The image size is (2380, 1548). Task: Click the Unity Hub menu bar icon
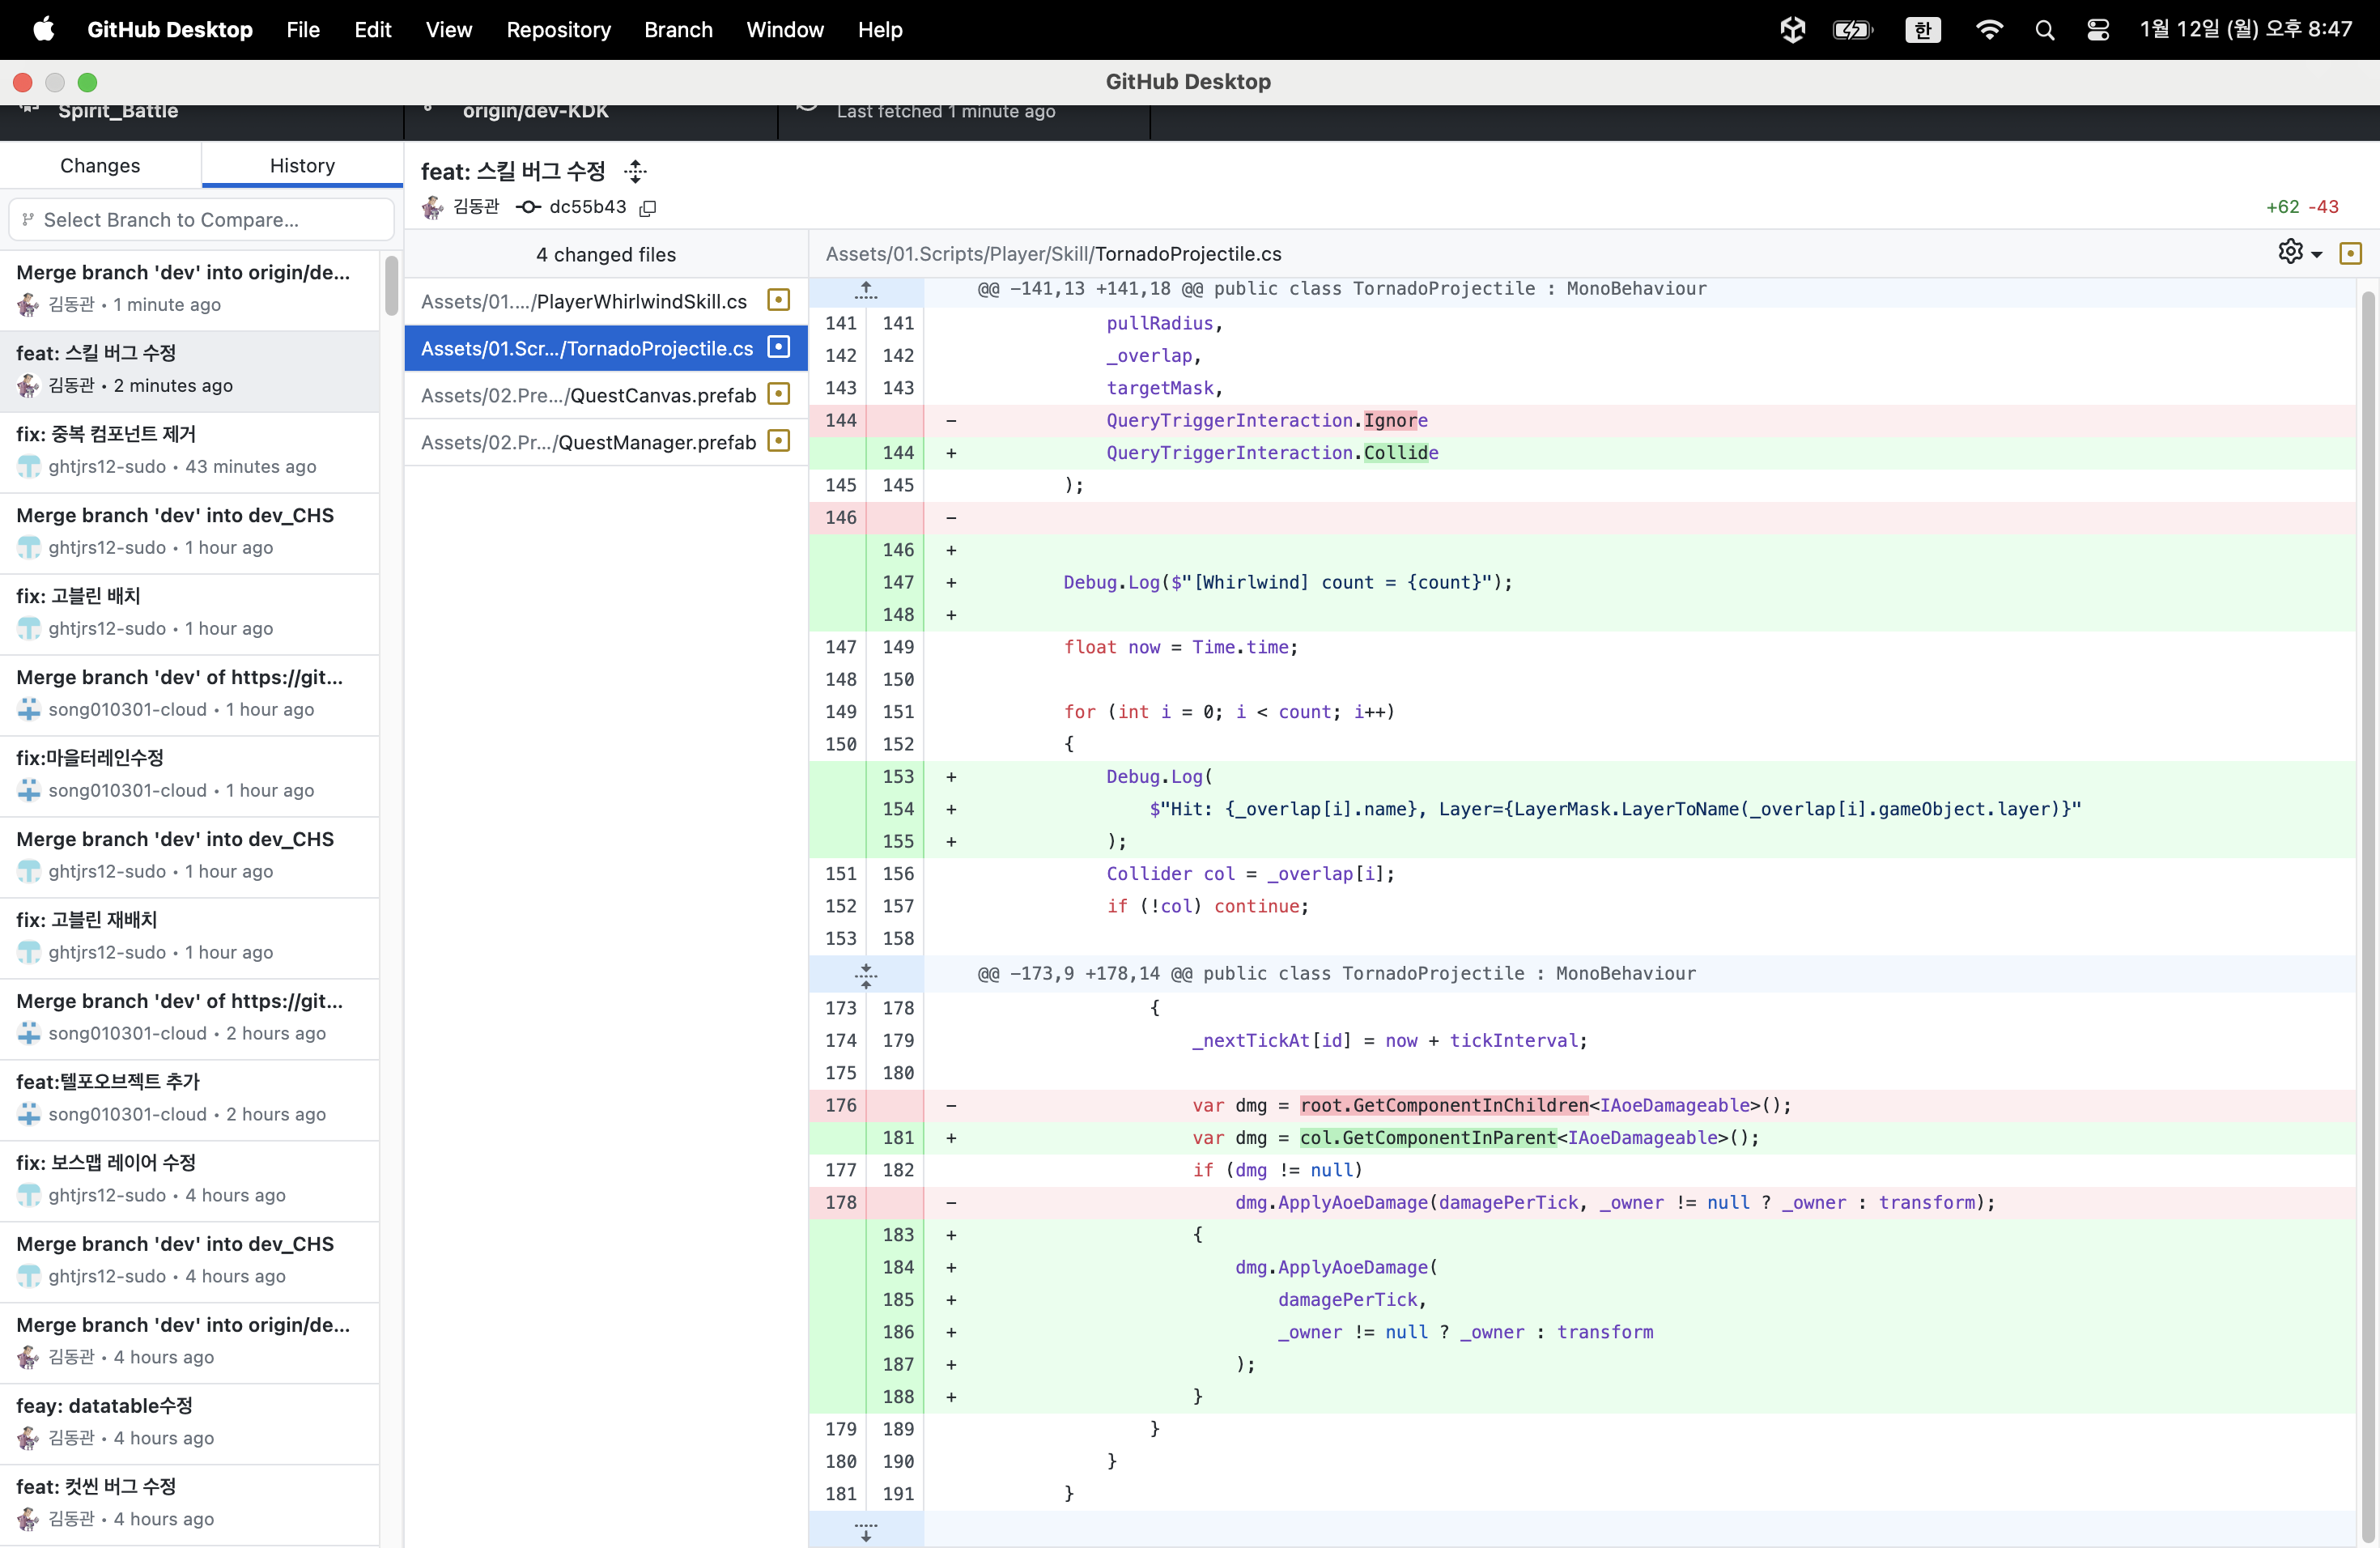pyautogui.click(x=1792, y=30)
